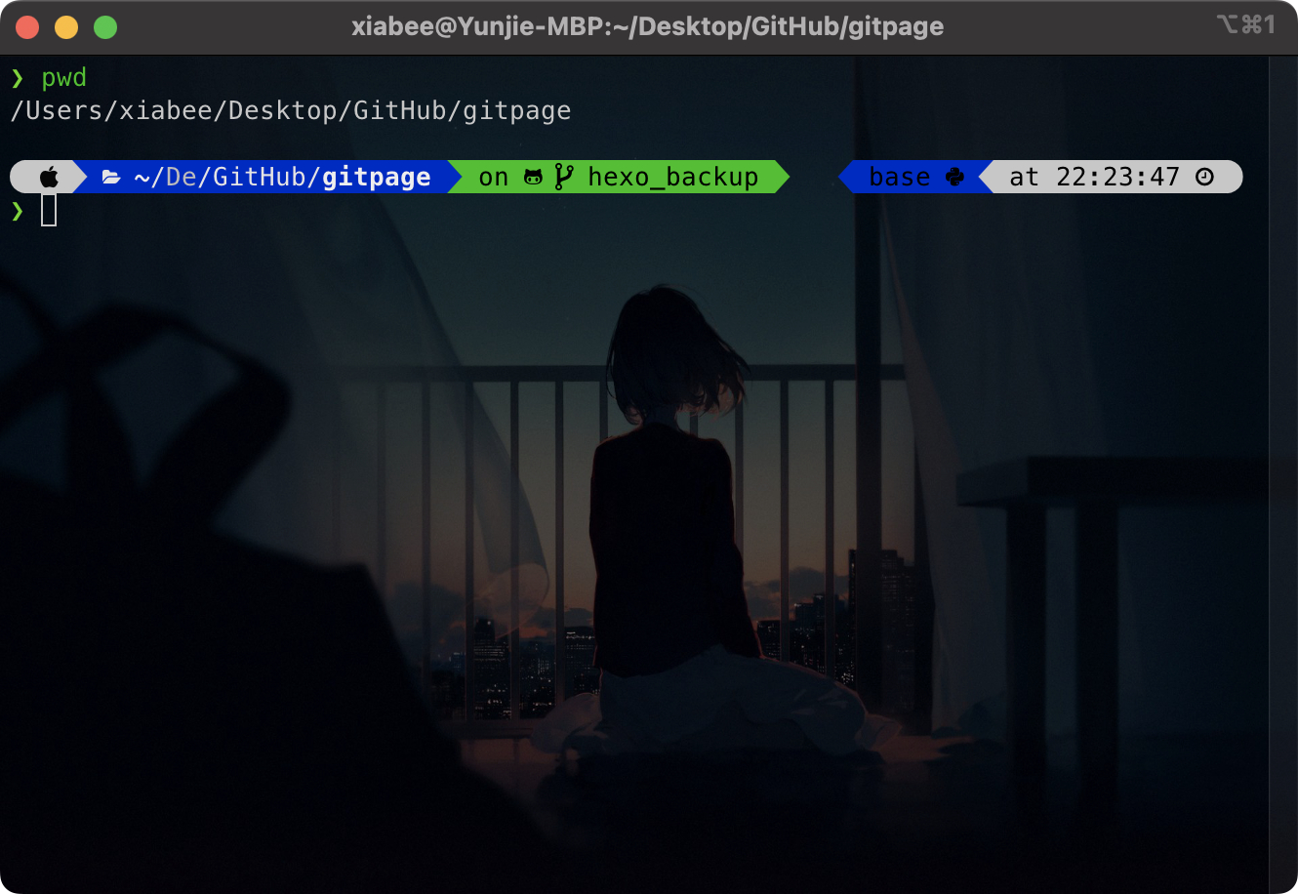Screen dimensions: 1298x894
Task: Click the Python icon next to base
Action: tap(955, 177)
